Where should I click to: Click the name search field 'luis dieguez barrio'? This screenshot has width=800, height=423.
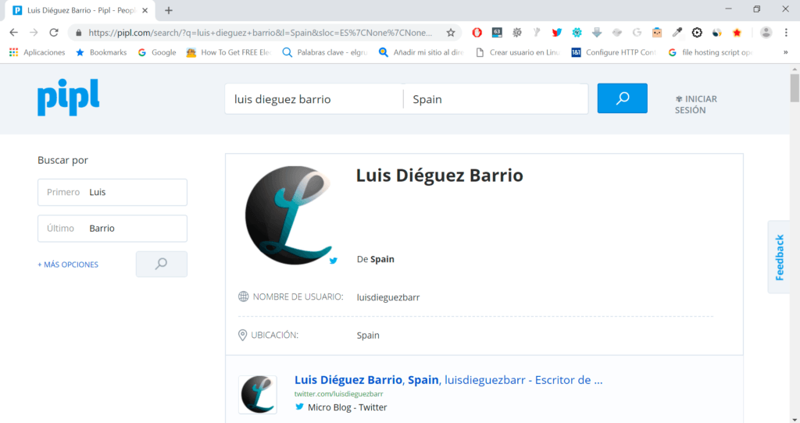click(x=314, y=99)
